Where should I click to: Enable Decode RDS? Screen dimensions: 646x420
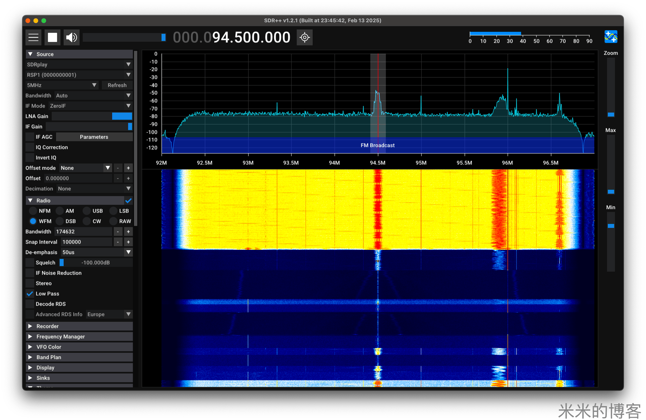(x=29, y=304)
